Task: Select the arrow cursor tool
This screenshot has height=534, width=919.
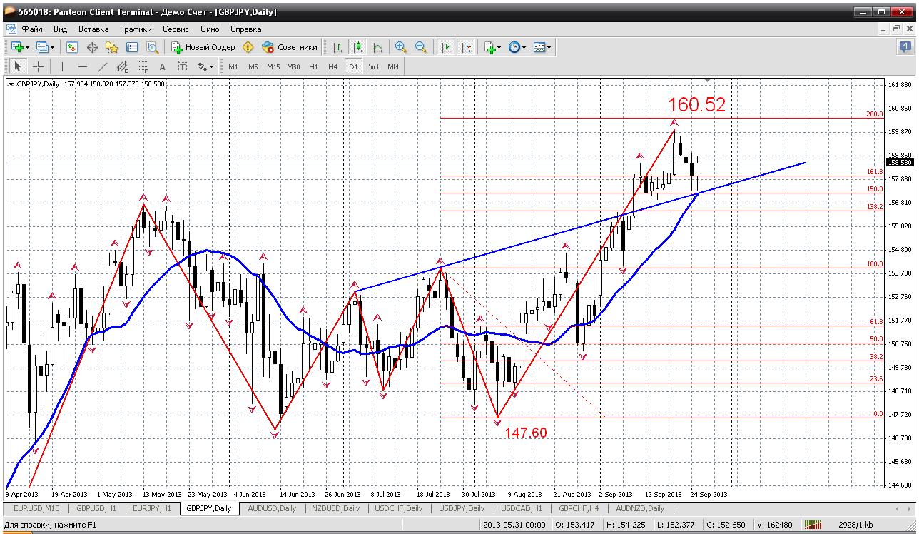Action: pos(18,66)
